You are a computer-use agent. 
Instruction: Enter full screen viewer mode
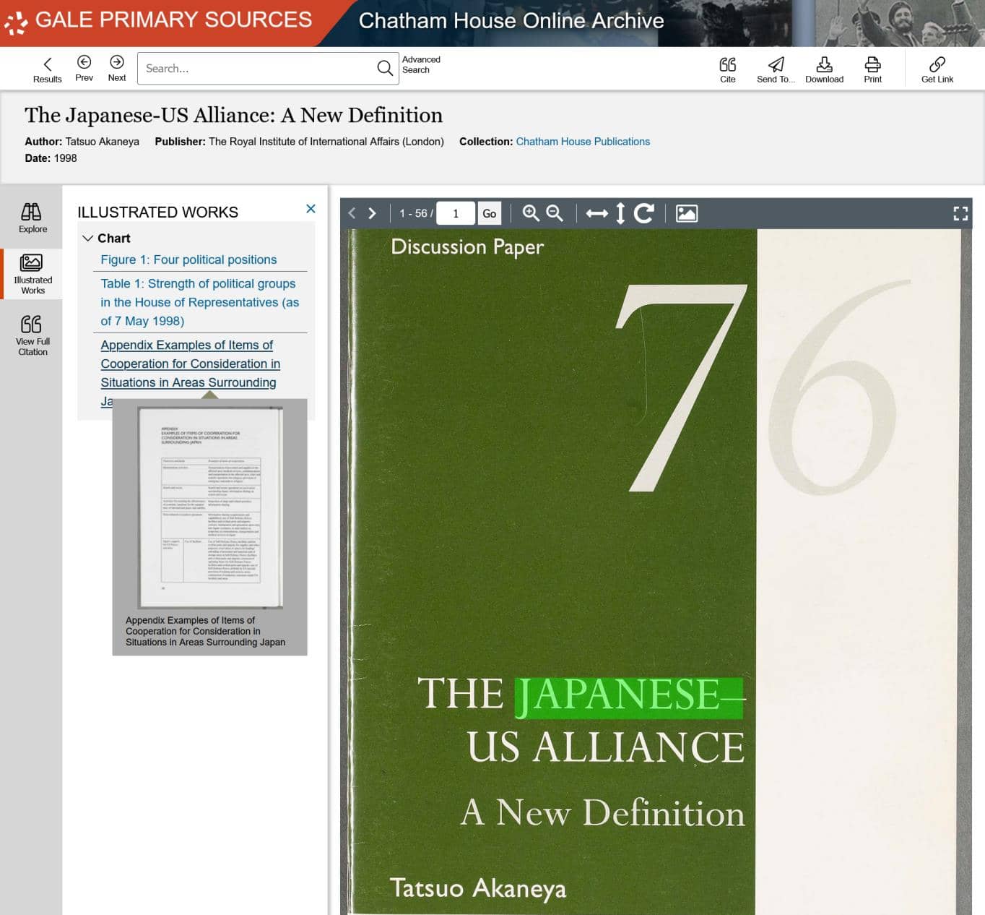(960, 213)
